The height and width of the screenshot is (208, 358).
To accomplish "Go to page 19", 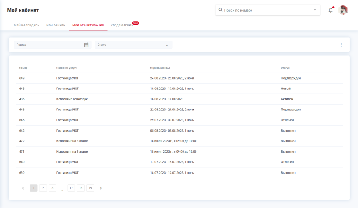I will click(x=90, y=188).
